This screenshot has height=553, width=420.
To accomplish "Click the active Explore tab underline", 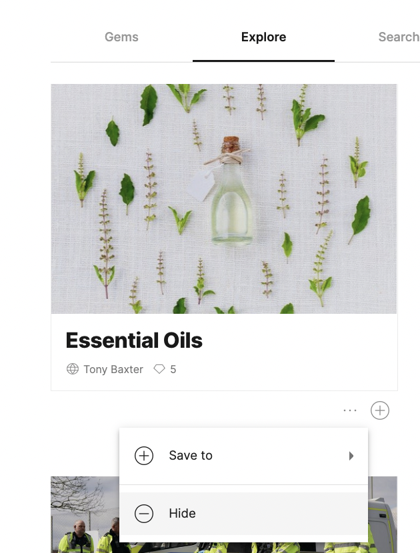I will pyautogui.click(x=263, y=61).
